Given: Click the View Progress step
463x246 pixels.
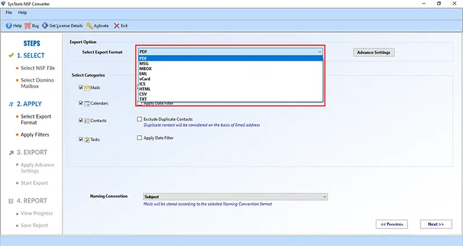Looking at the screenshot, I should coord(36,213).
